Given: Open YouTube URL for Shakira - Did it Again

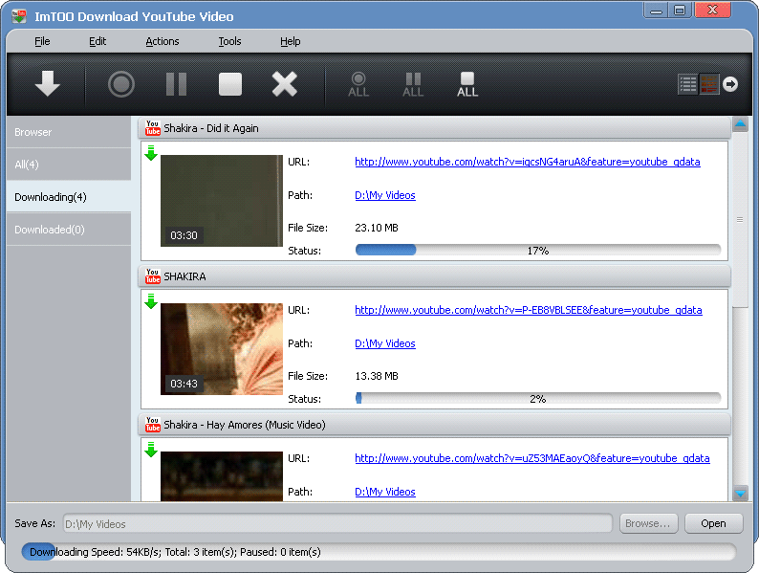Looking at the screenshot, I should [x=527, y=162].
